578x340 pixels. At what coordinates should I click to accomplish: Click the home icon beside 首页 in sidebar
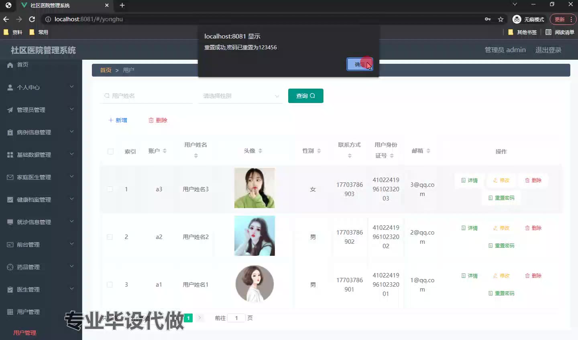[10, 65]
